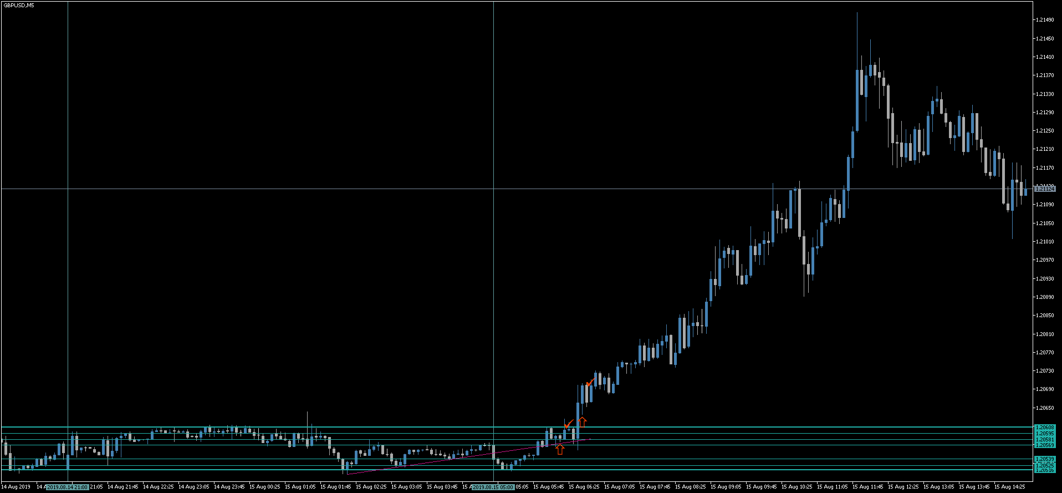
Task: Click the orange check mark just above the 1.20608 line
Action: coord(569,424)
